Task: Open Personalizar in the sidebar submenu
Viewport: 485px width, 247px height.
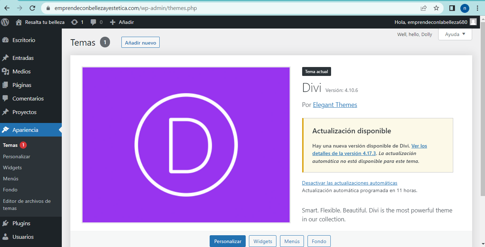Action: pos(16,156)
